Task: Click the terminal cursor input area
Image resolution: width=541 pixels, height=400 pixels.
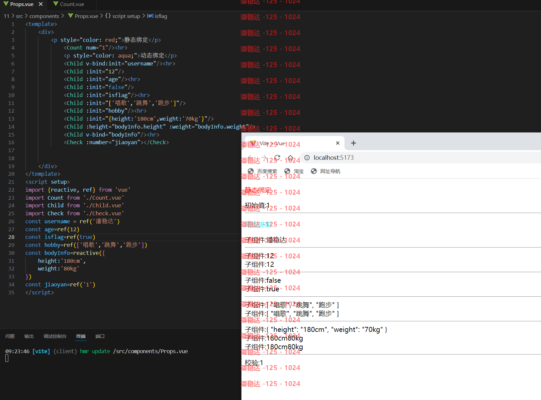Action: tap(7, 358)
